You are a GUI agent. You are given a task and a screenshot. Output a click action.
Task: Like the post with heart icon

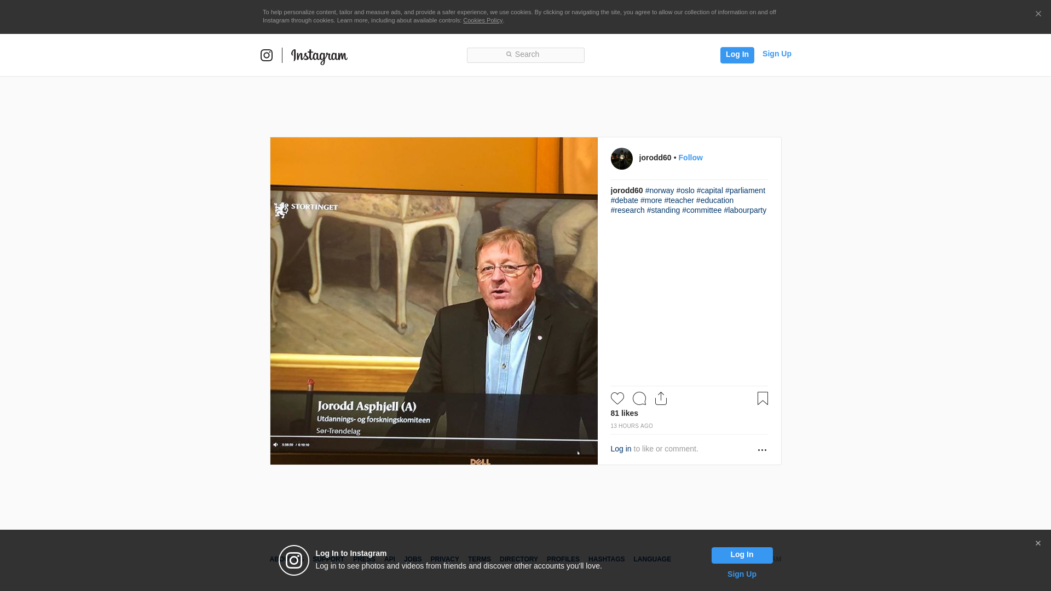click(617, 398)
